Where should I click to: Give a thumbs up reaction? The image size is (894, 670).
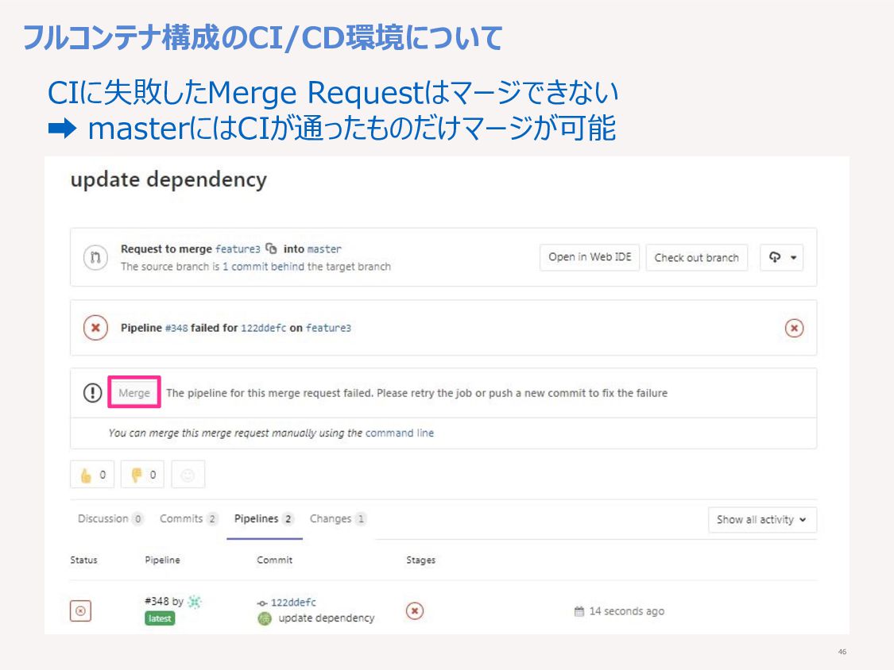[92, 475]
